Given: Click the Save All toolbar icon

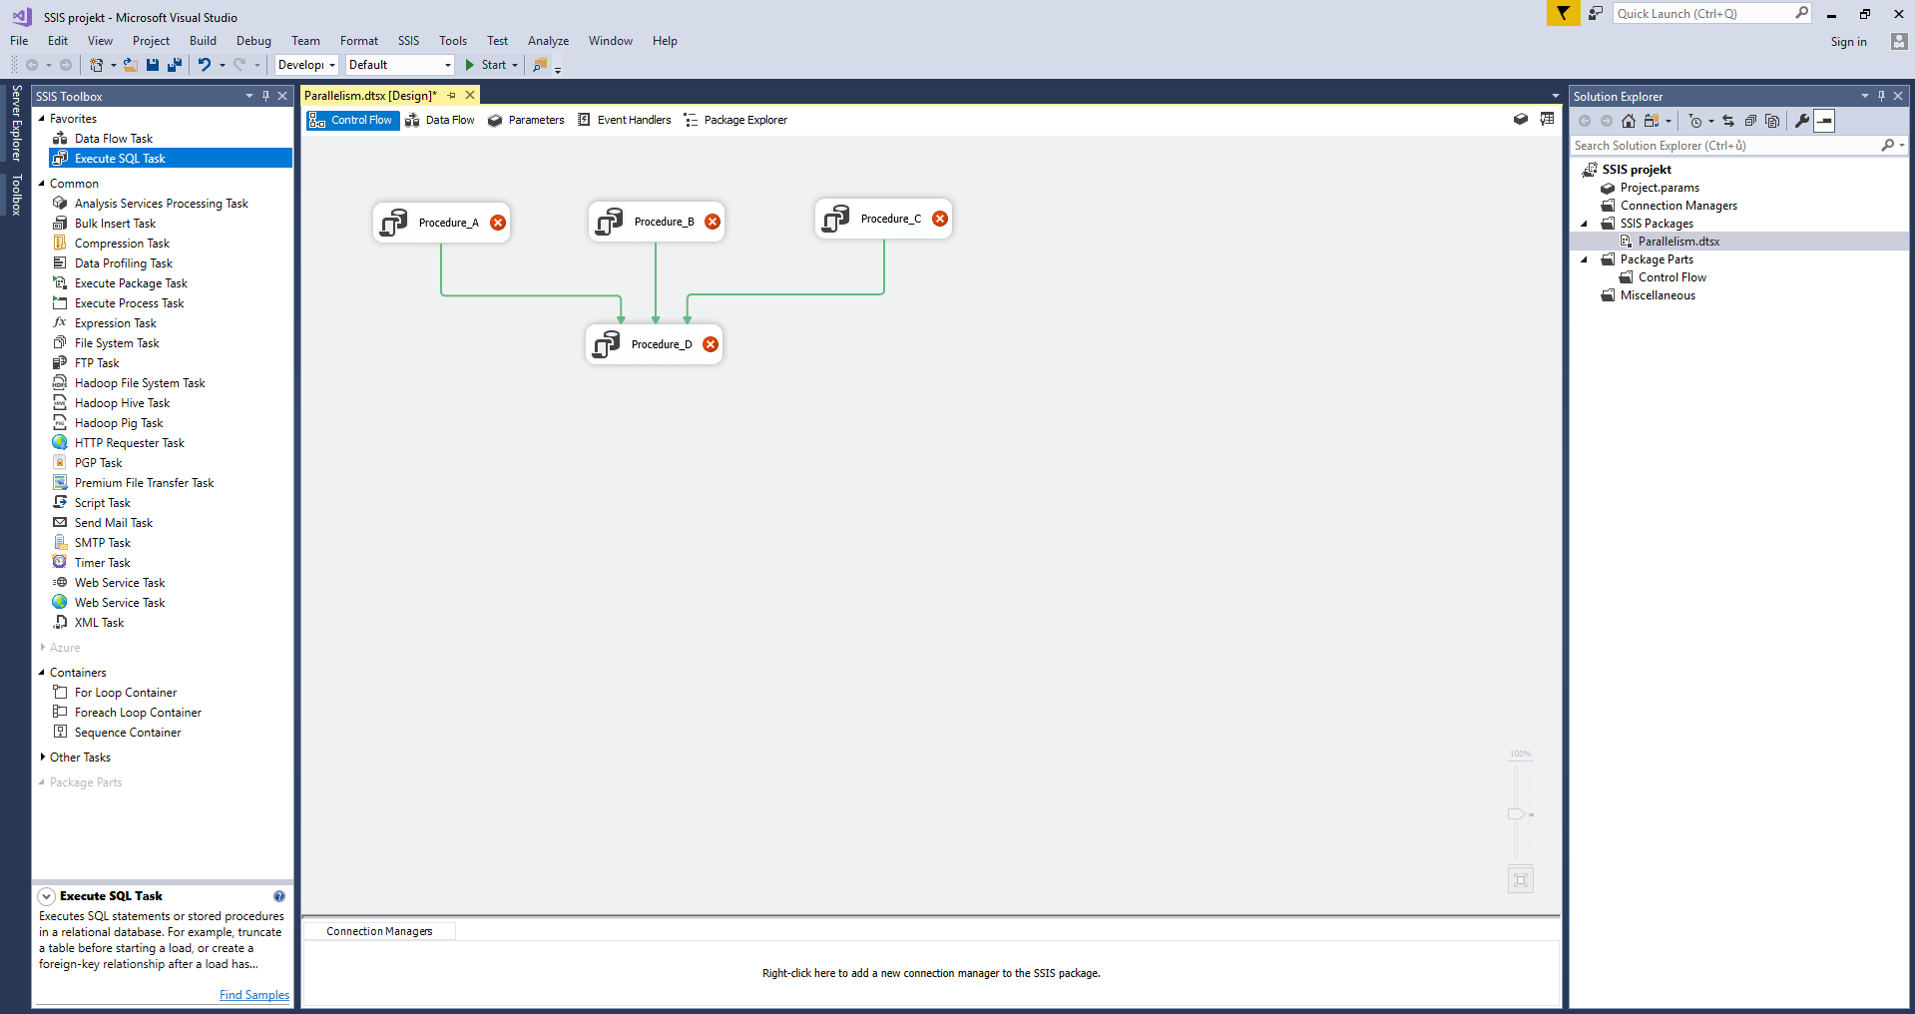Looking at the screenshot, I should [175, 65].
